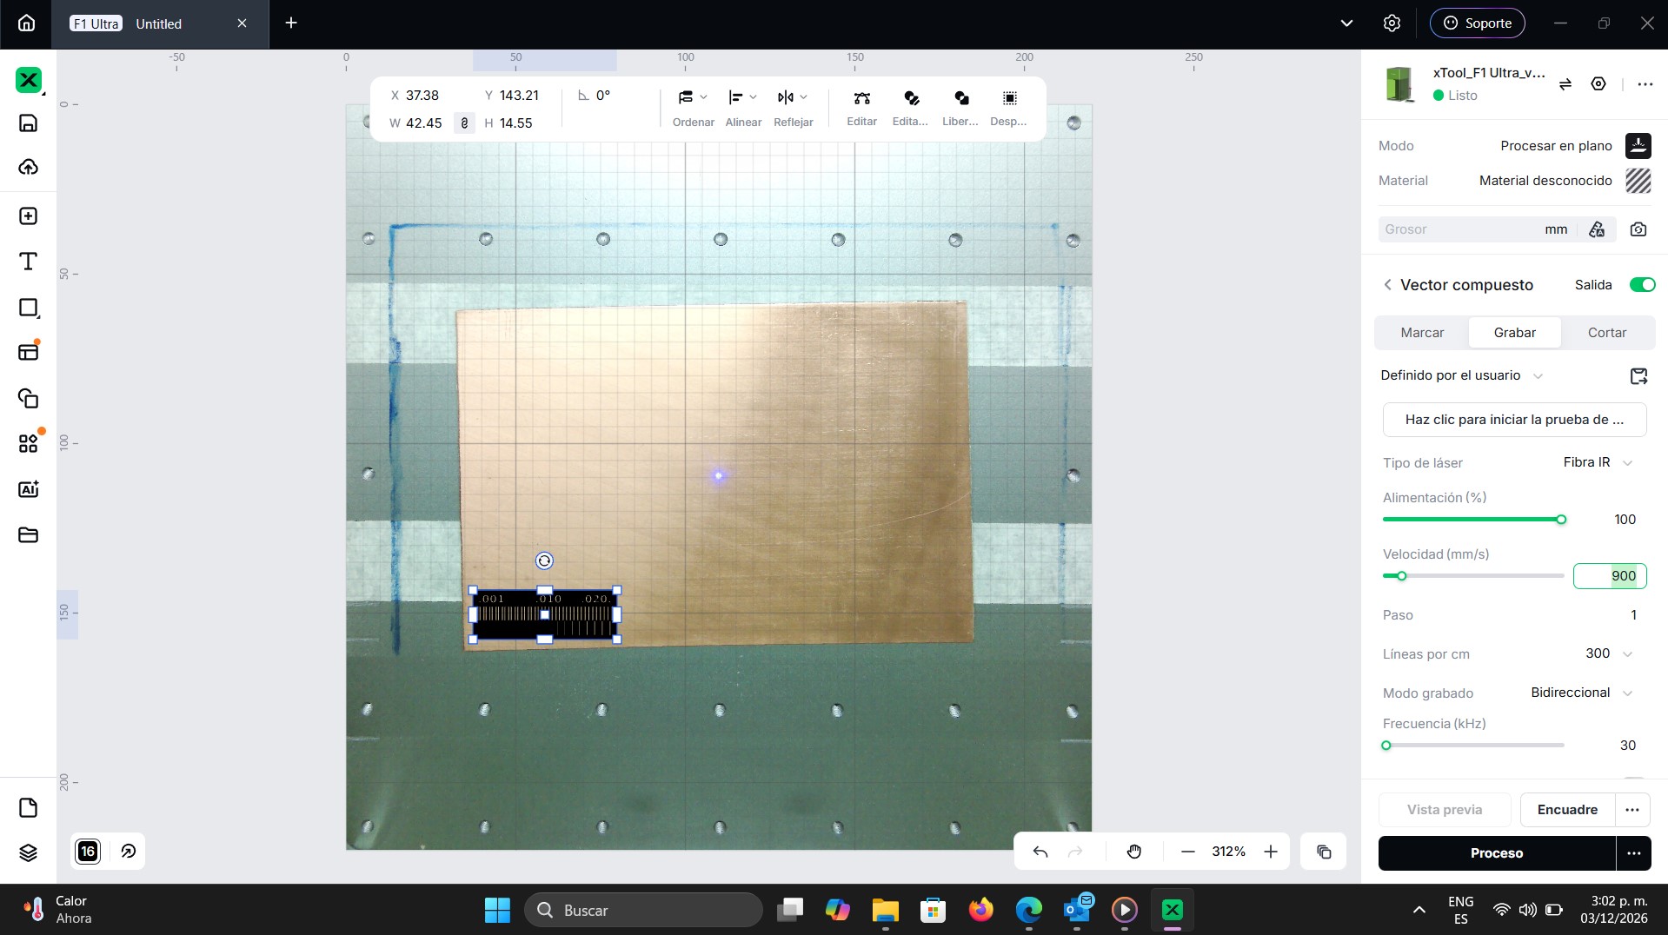Select the rectangle shape tool
The height and width of the screenshot is (935, 1668).
point(28,308)
